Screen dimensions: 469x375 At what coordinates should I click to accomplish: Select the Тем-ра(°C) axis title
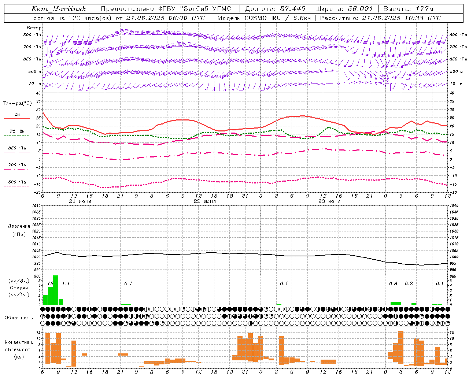click(x=17, y=104)
